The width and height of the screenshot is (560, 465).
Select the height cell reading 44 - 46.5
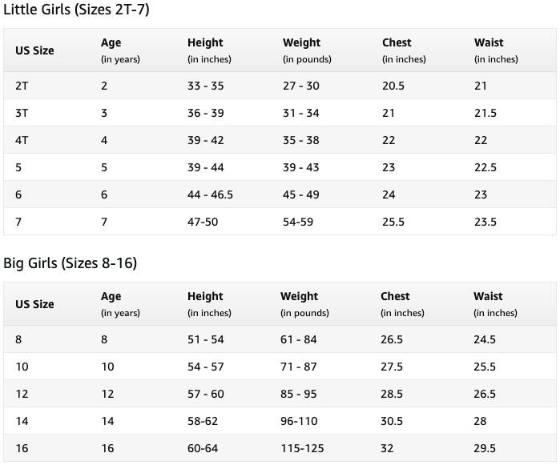click(x=210, y=194)
